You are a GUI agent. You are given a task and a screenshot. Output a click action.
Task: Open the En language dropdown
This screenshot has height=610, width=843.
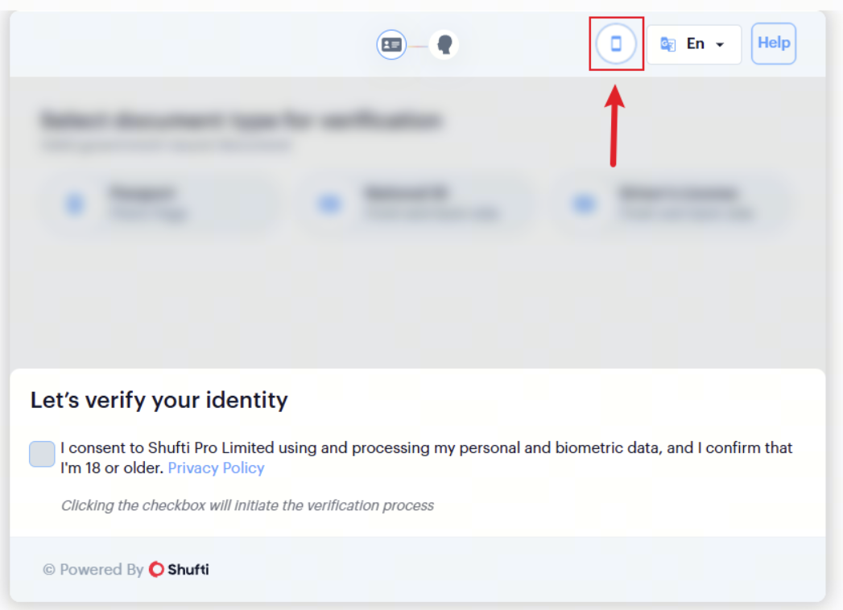693,44
